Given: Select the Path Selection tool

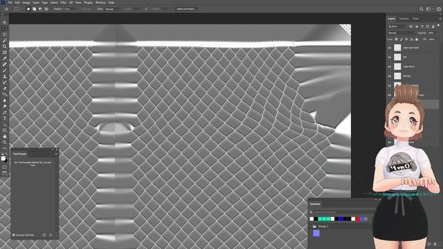Looking at the screenshot, I should pos(5,124).
